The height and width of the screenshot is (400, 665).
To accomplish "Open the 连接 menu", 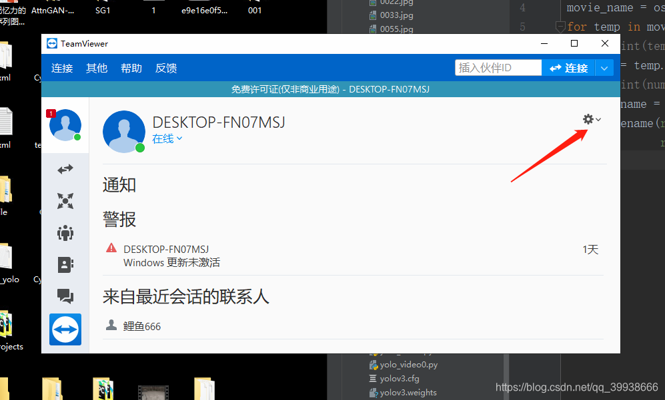I will pyautogui.click(x=62, y=68).
